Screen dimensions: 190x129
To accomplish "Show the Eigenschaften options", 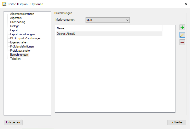I will [19, 42].
